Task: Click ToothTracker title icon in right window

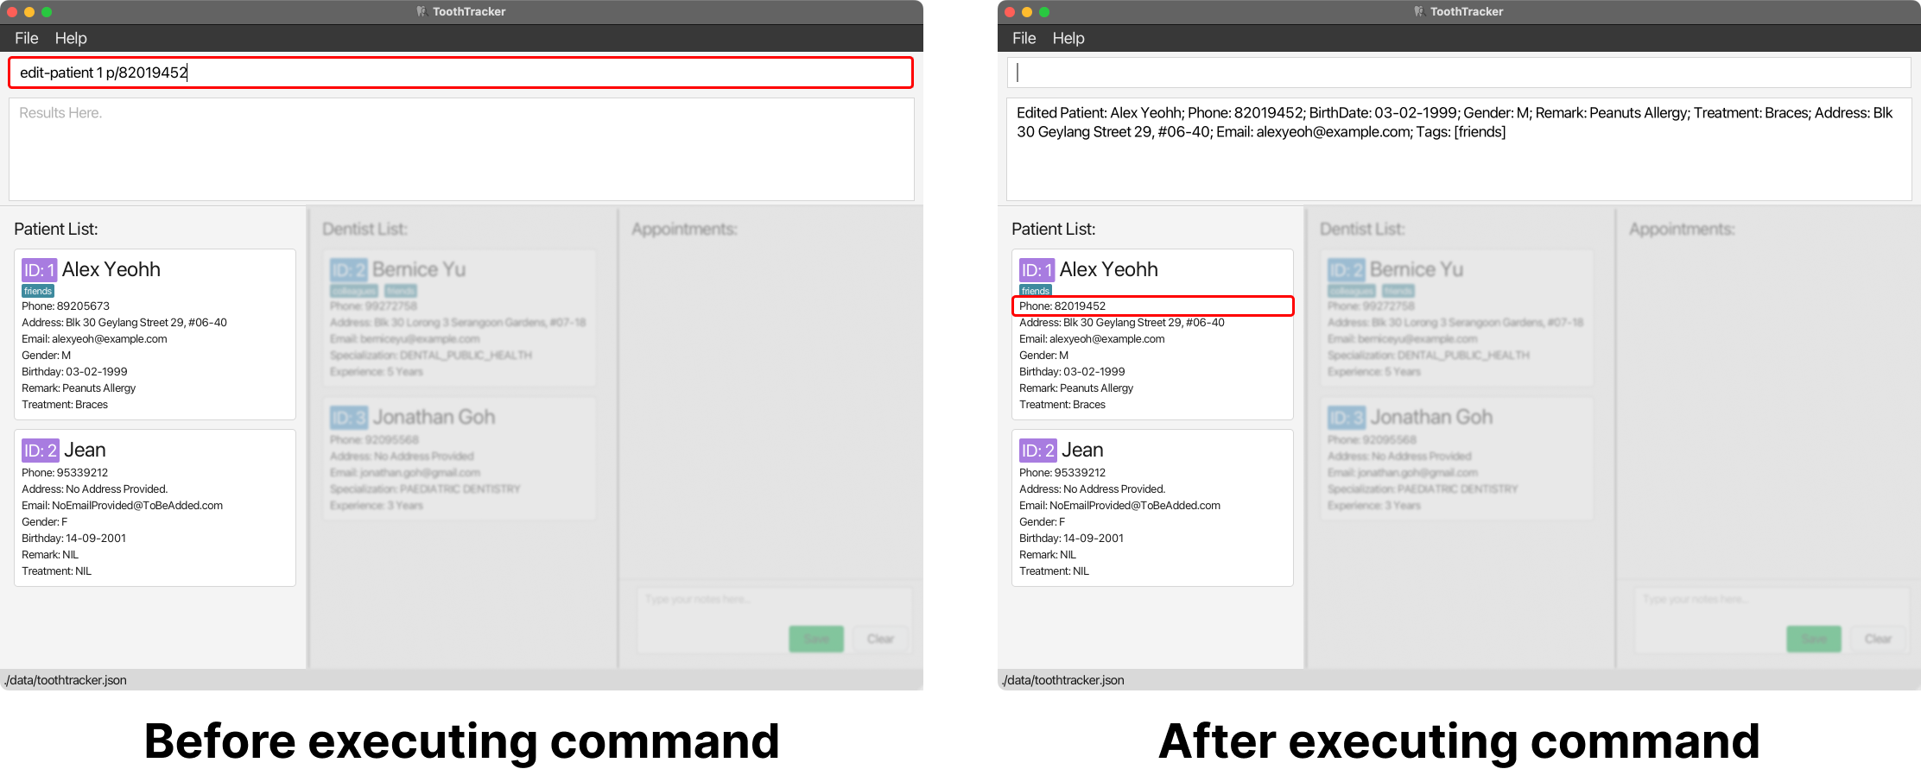Action: [x=1419, y=11]
